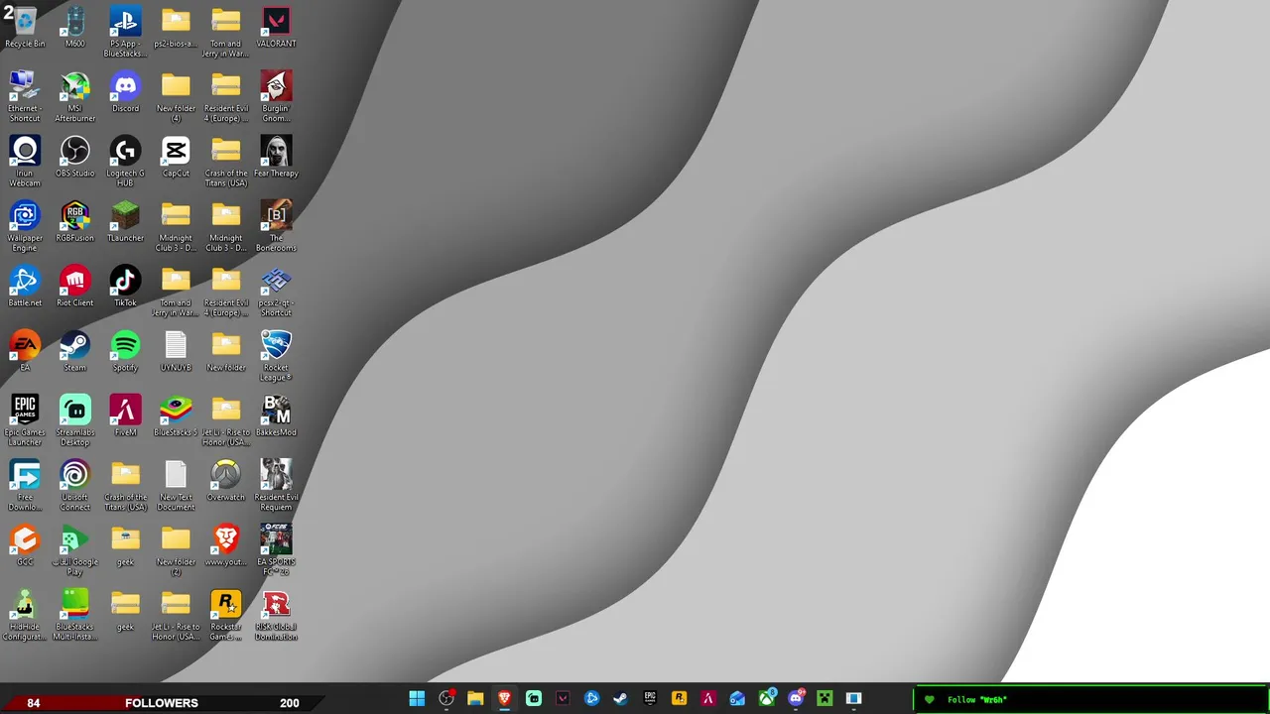This screenshot has width=1270, height=714.
Task: Open the EA app shortcut
Action: click(x=25, y=345)
